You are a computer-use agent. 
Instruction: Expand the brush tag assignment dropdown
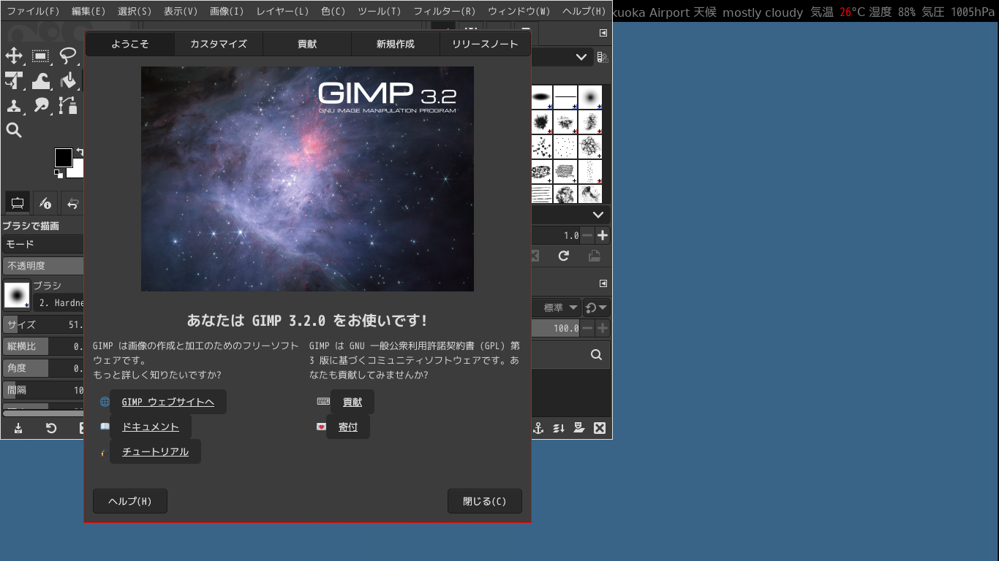click(570, 215)
